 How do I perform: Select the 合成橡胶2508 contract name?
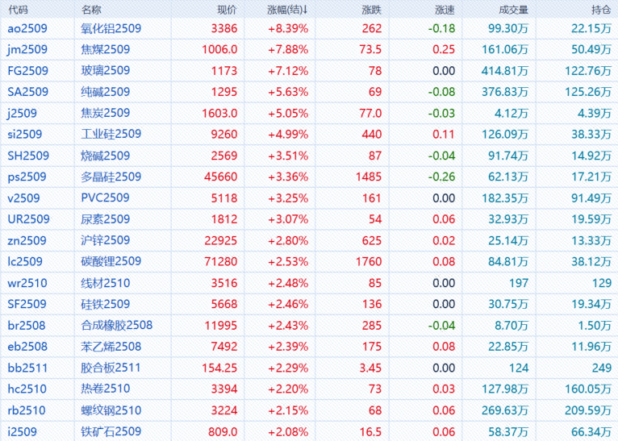[x=116, y=325]
